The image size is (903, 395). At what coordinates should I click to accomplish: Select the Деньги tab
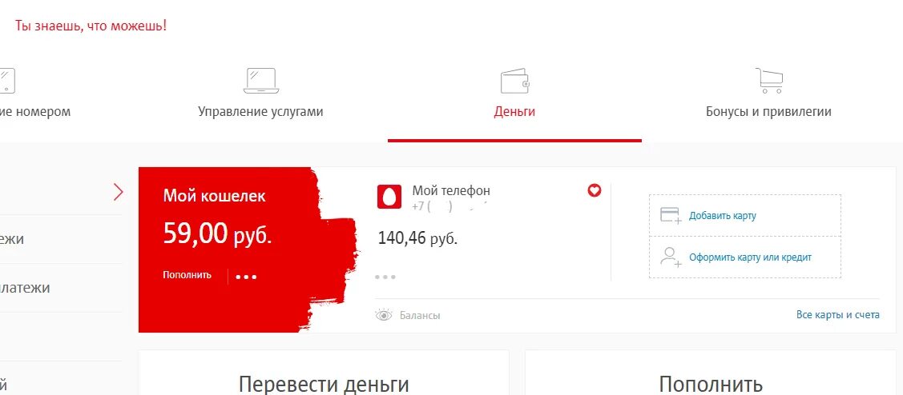click(x=514, y=111)
